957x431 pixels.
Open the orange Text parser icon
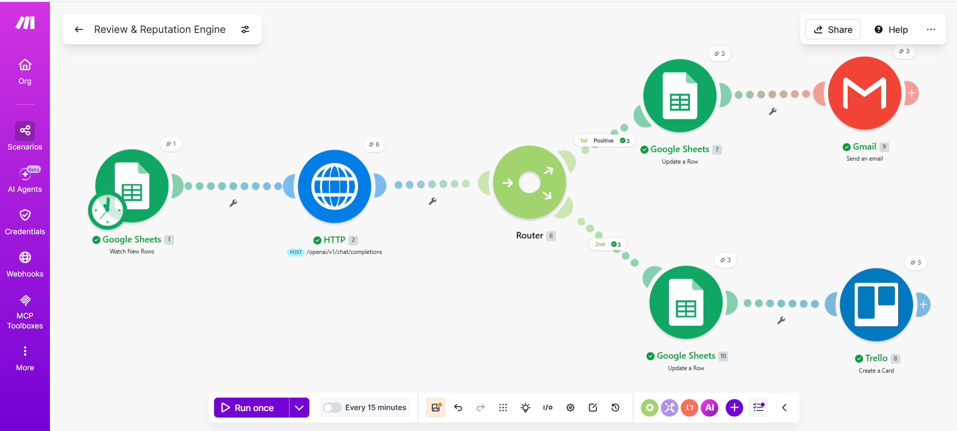(x=689, y=408)
